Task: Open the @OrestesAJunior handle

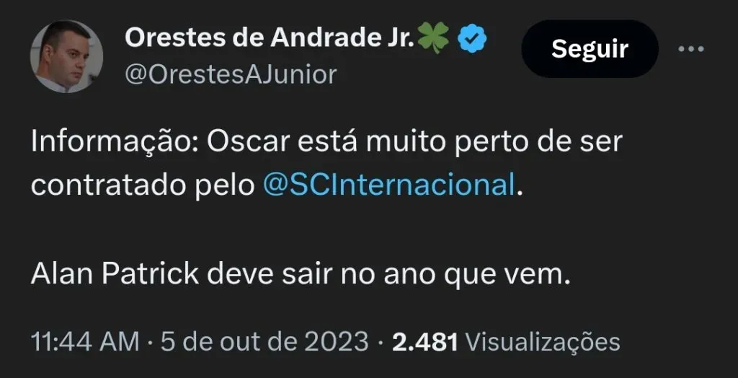Action: click(231, 74)
